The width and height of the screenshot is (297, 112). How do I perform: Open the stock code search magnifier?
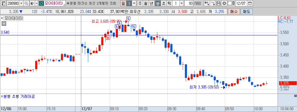[x=26, y=3]
